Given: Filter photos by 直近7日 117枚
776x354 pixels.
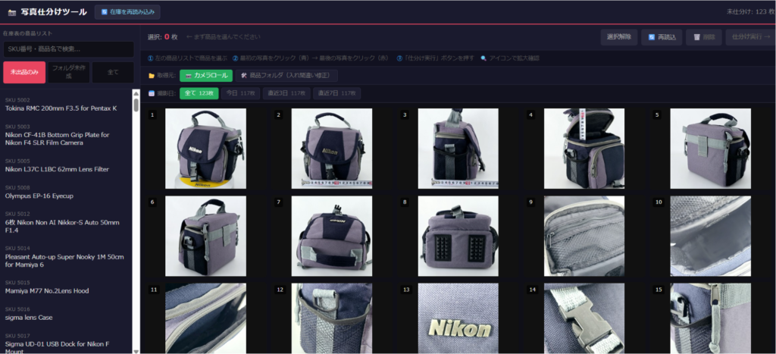Looking at the screenshot, I should tap(336, 93).
